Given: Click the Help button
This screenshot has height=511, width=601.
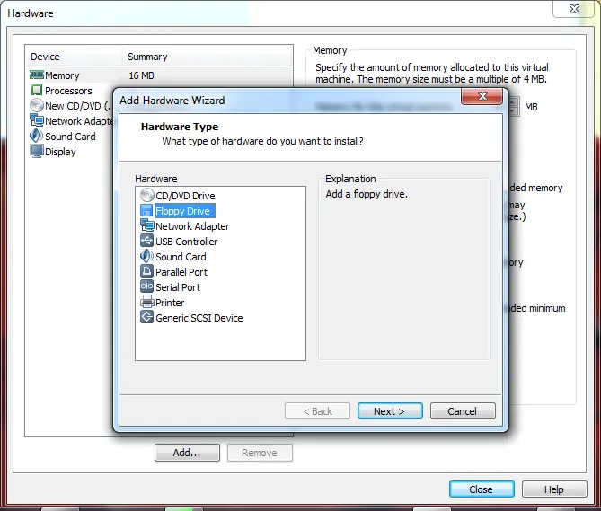Looking at the screenshot, I should [554, 489].
